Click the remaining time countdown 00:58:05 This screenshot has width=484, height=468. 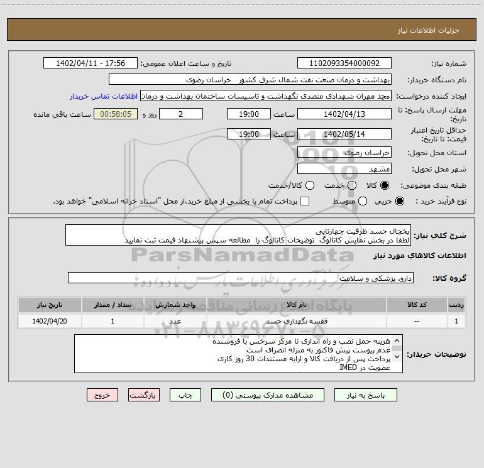[x=116, y=114]
